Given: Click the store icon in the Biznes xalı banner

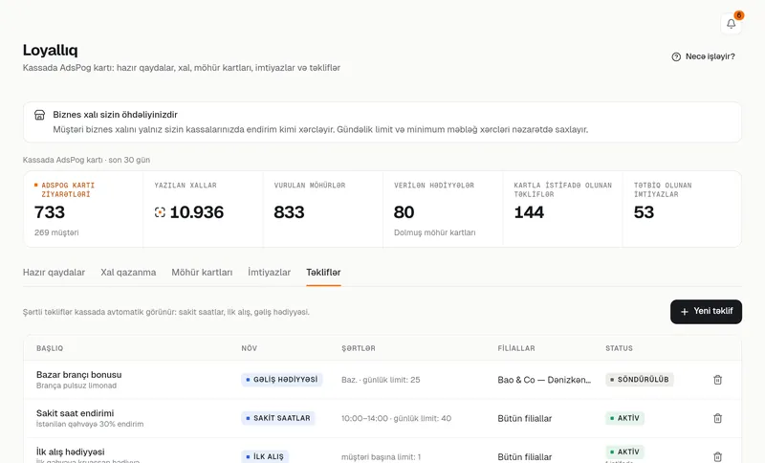Looking at the screenshot, I should [x=39, y=115].
